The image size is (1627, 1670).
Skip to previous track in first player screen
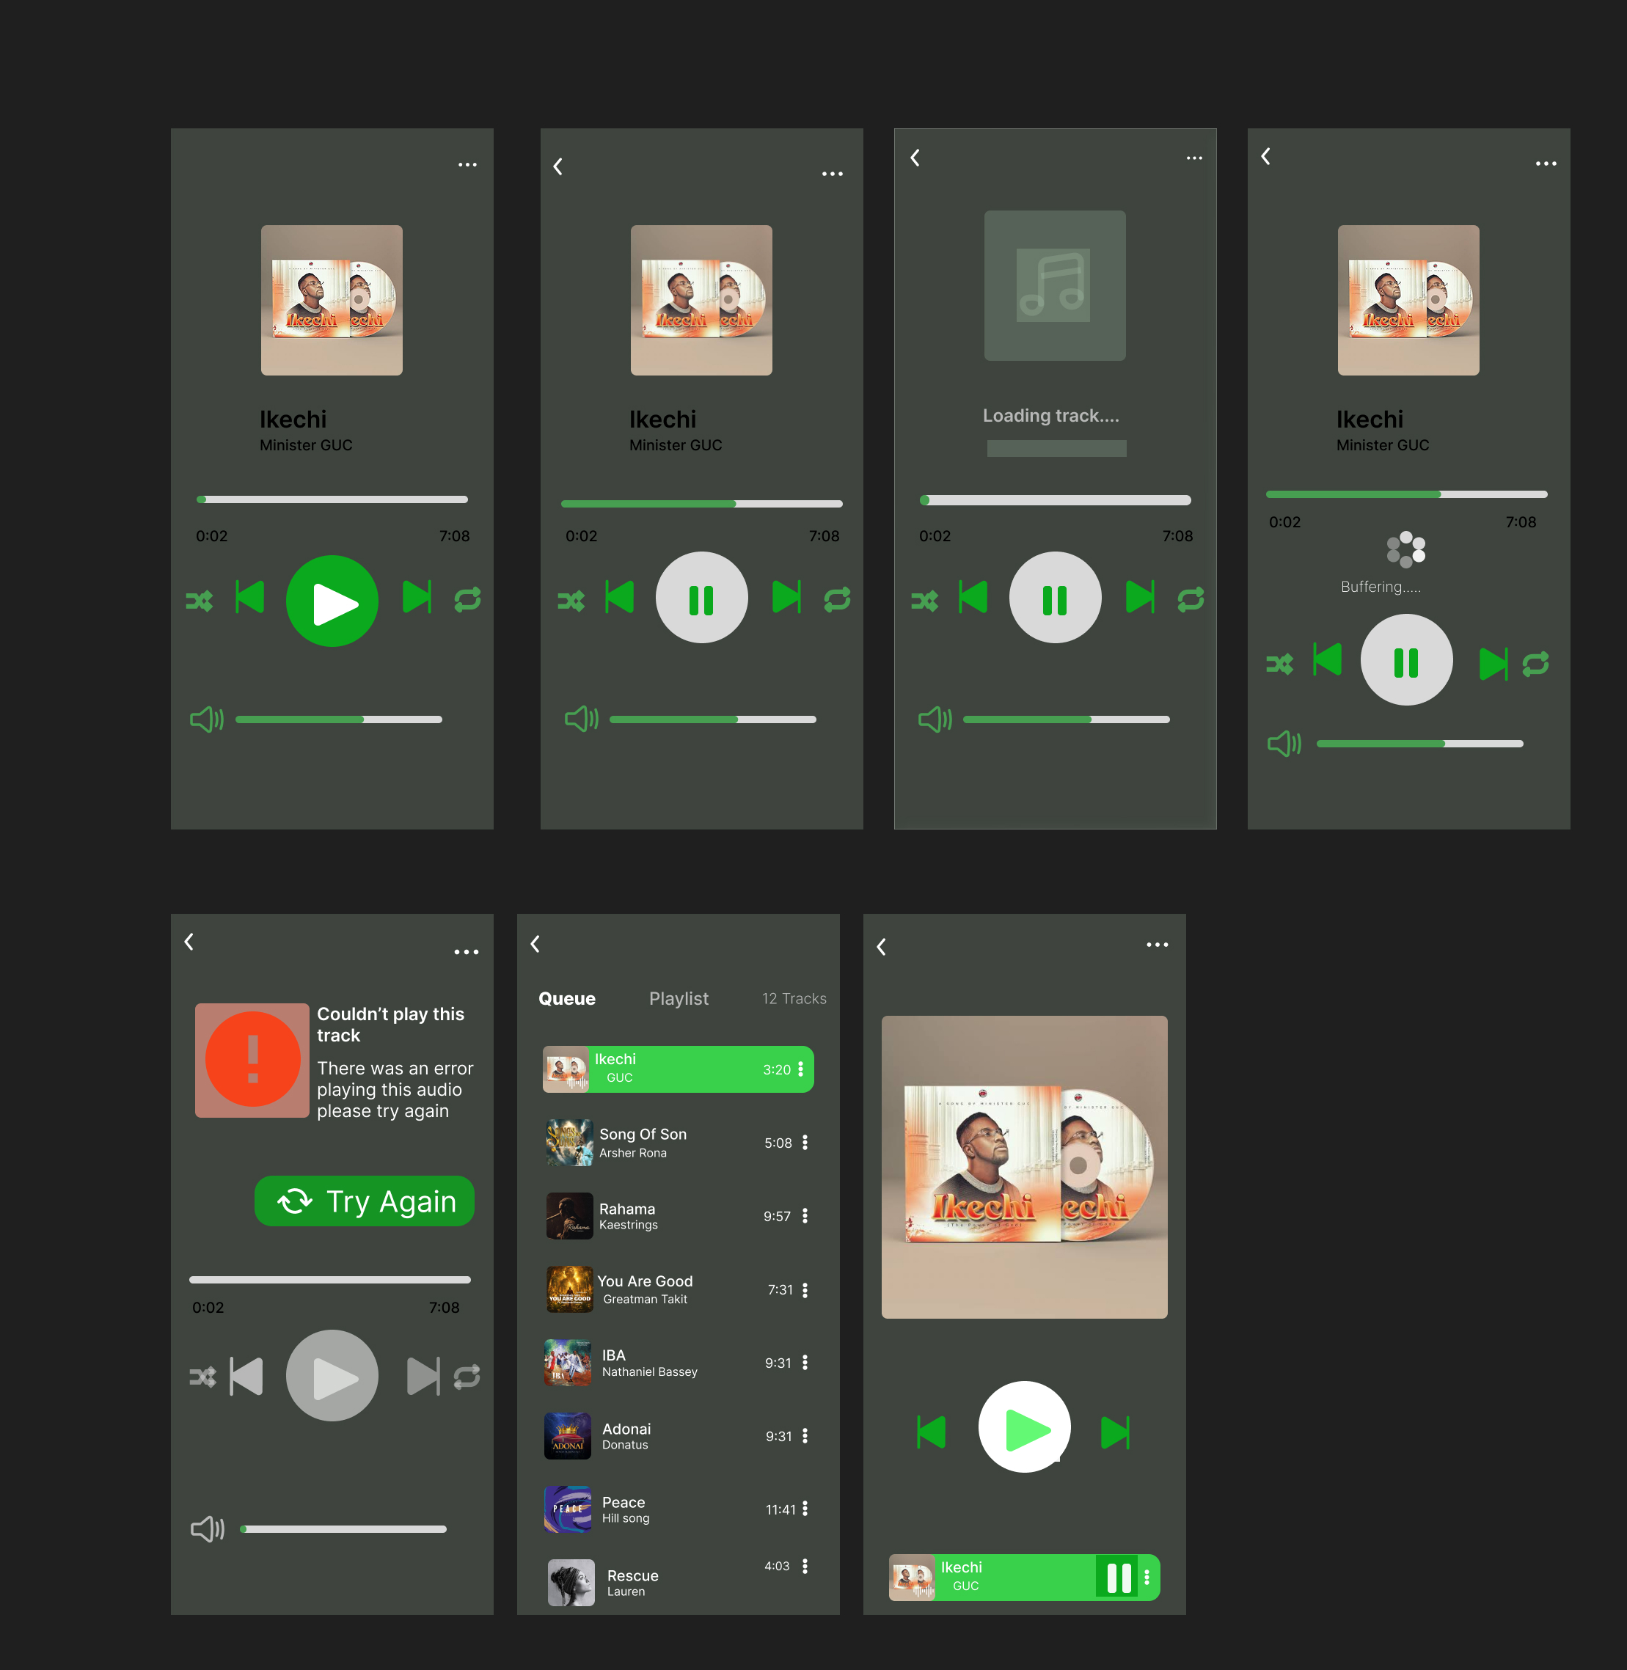(x=249, y=597)
